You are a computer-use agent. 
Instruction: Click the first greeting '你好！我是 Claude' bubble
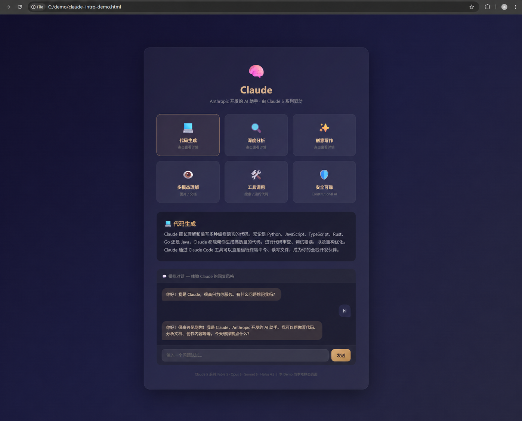click(x=221, y=294)
